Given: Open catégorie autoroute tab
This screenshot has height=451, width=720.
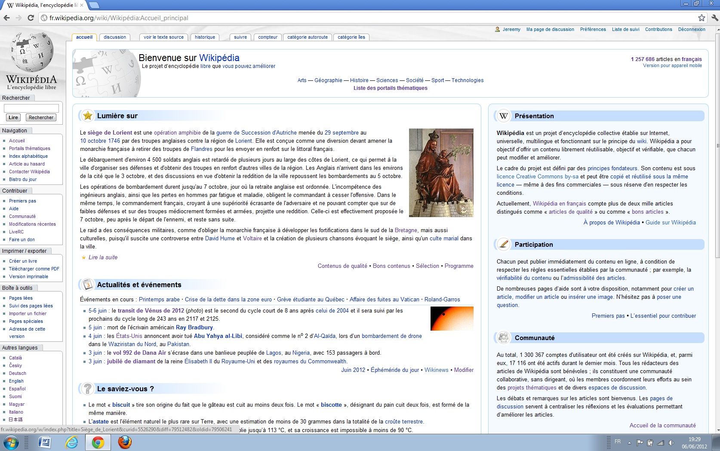Looking at the screenshot, I should tap(308, 37).
